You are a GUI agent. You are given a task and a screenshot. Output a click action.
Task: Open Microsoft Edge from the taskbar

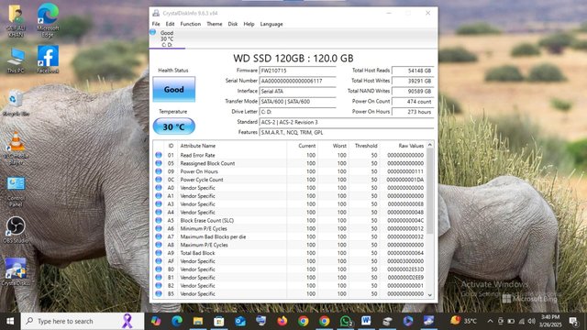(x=177, y=321)
